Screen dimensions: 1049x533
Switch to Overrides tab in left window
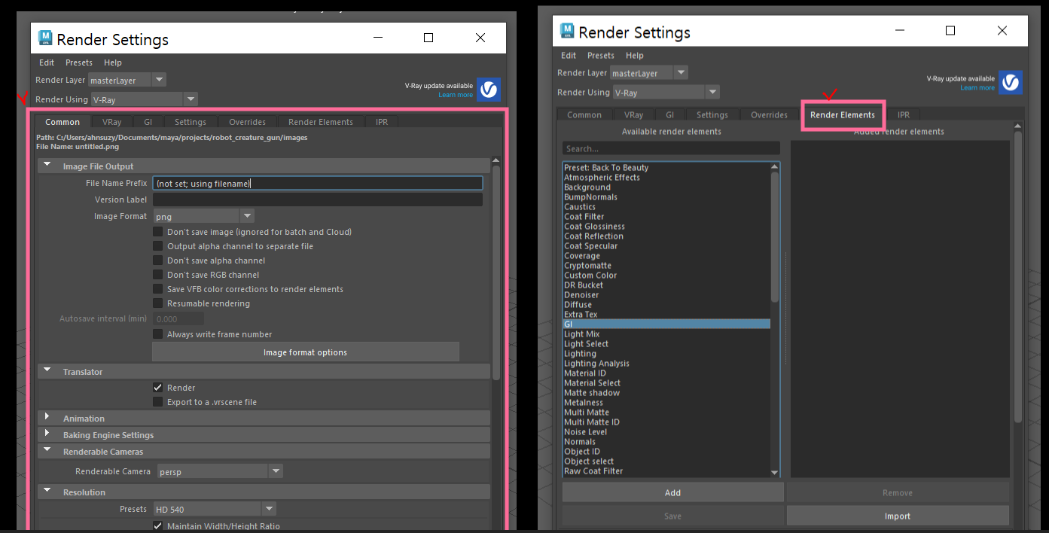[248, 122]
